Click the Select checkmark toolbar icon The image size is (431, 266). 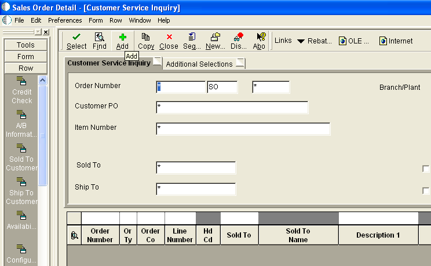pyautogui.click(x=76, y=37)
